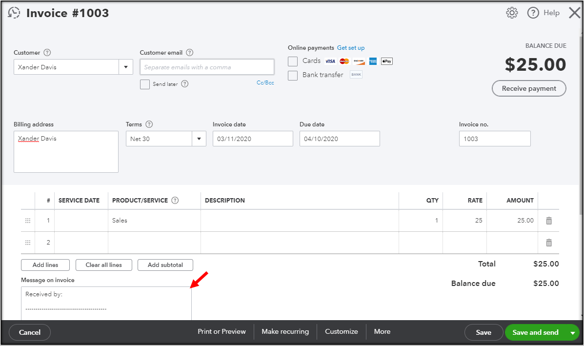Click the help icon next to Customer
This screenshot has height=346, width=584.
click(x=47, y=53)
